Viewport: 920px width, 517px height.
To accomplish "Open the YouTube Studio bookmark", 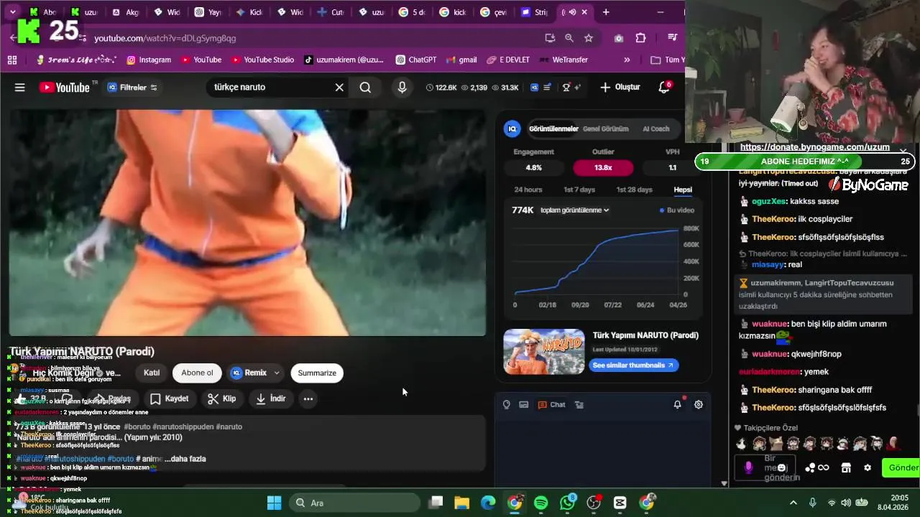I will [262, 60].
